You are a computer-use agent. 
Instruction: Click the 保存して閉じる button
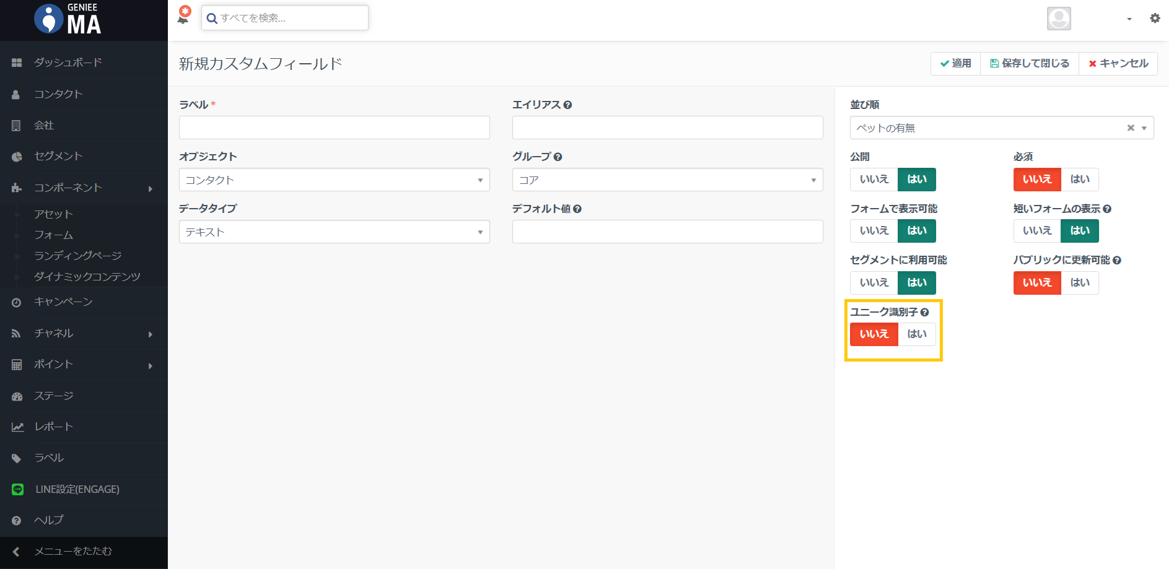click(x=1029, y=64)
